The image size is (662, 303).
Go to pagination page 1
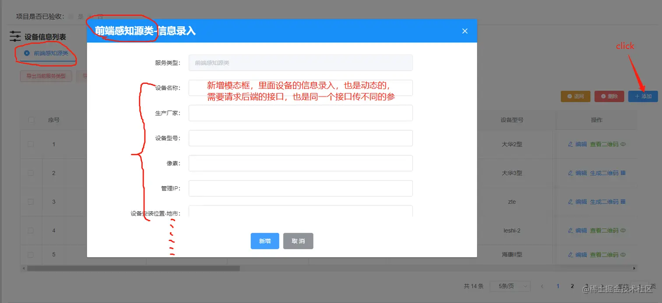[x=558, y=286]
